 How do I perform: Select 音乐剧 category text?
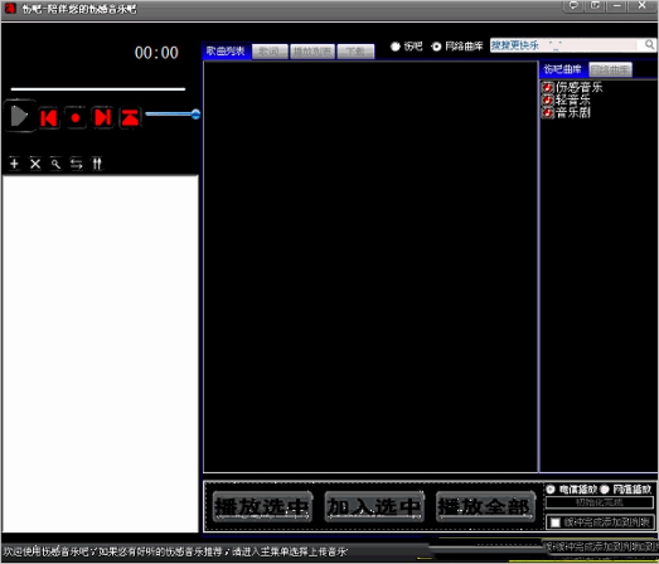[x=573, y=113]
